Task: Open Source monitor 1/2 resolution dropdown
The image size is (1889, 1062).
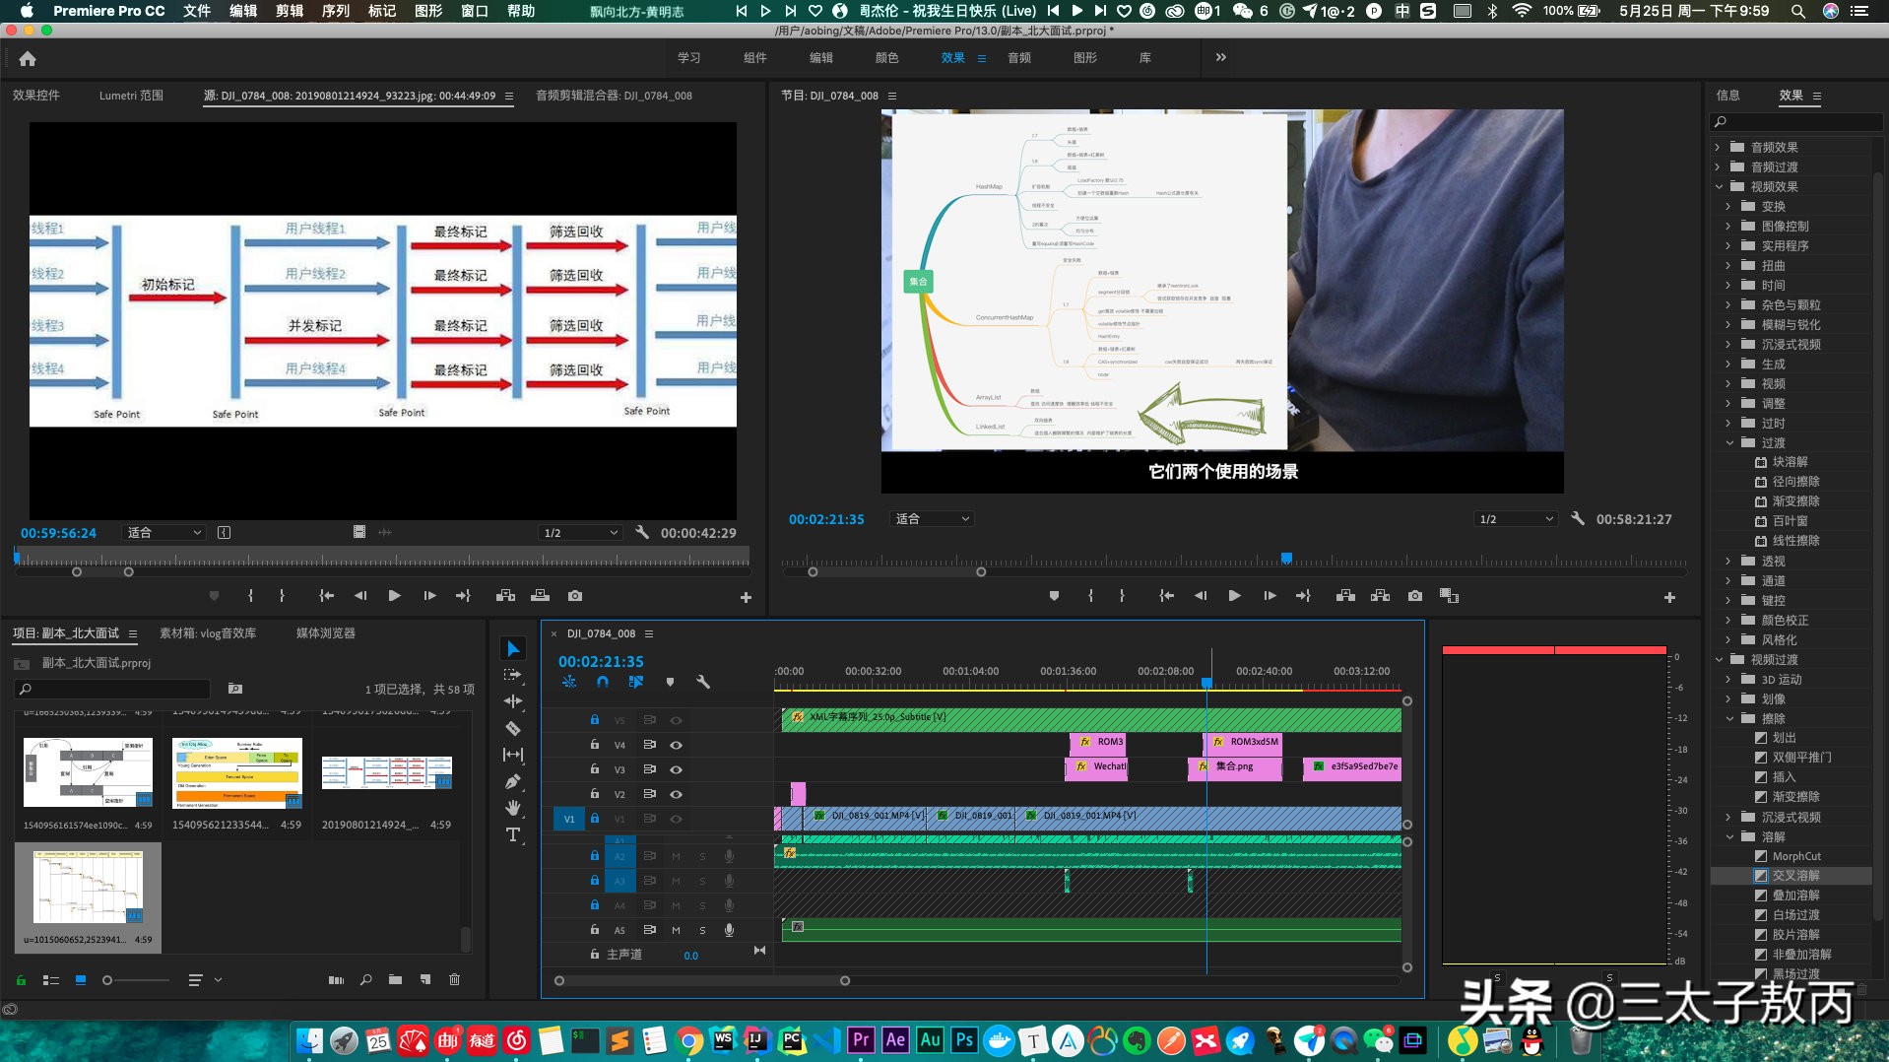Action: pos(580,533)
